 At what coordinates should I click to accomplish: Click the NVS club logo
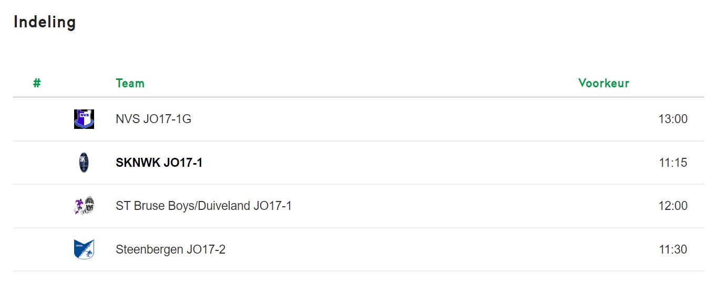click(84, 119)
